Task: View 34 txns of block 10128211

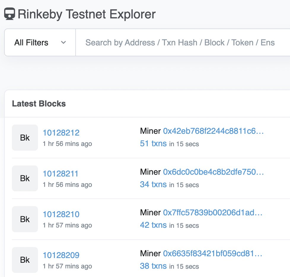Action: [x=153, y=184]
